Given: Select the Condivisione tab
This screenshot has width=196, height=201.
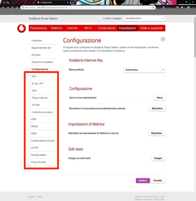Looking at the screenshot, I should (x=106, y=28).
